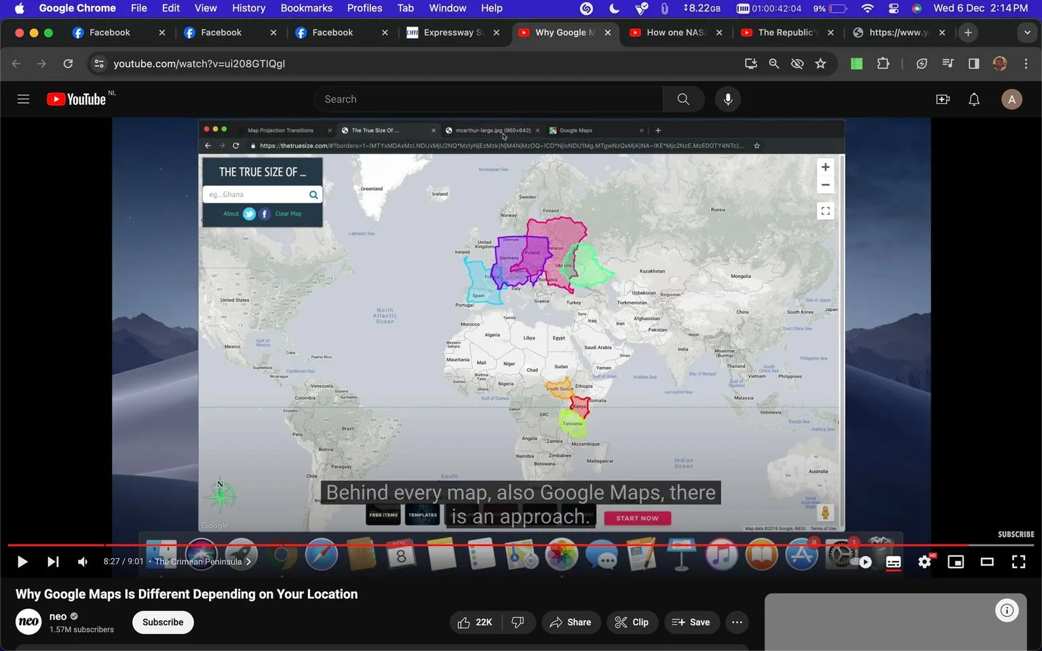The height and width of the screenshot is (651, 1042).
Task: Open Chrome three-dot menu
Action: [x=1026, y=63]
